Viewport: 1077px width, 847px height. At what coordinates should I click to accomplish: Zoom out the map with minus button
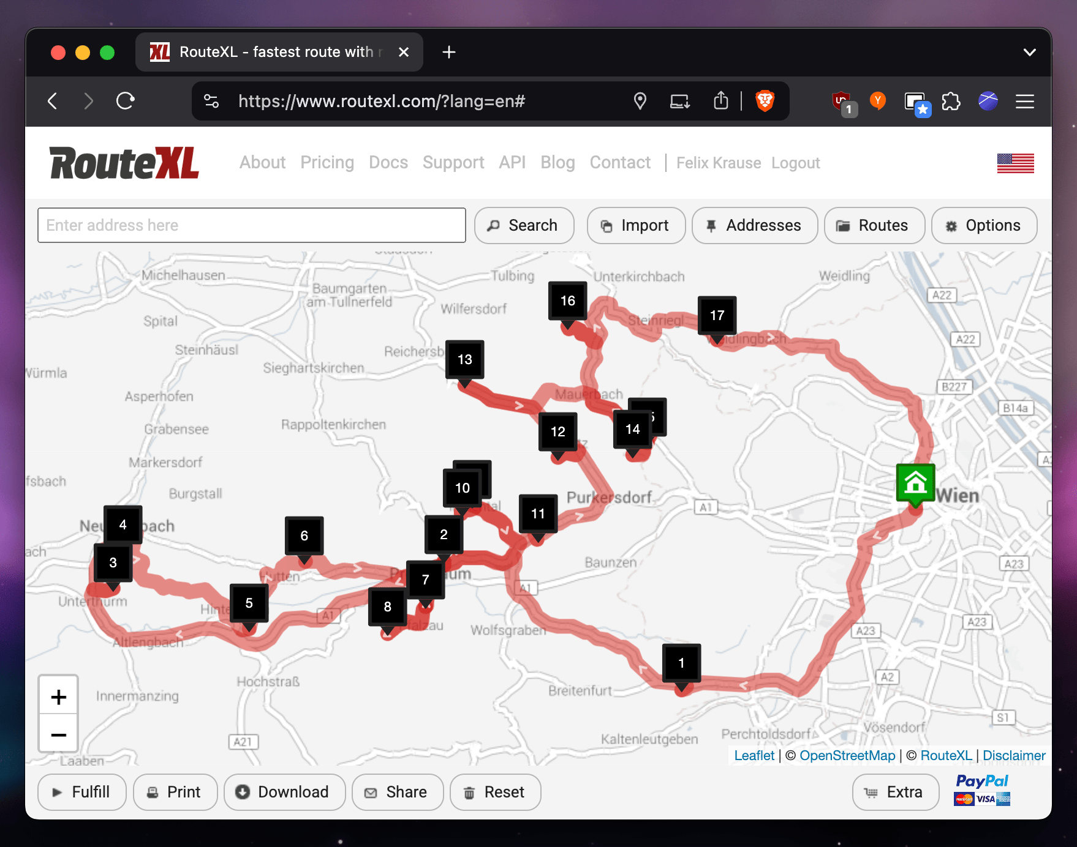59,734
